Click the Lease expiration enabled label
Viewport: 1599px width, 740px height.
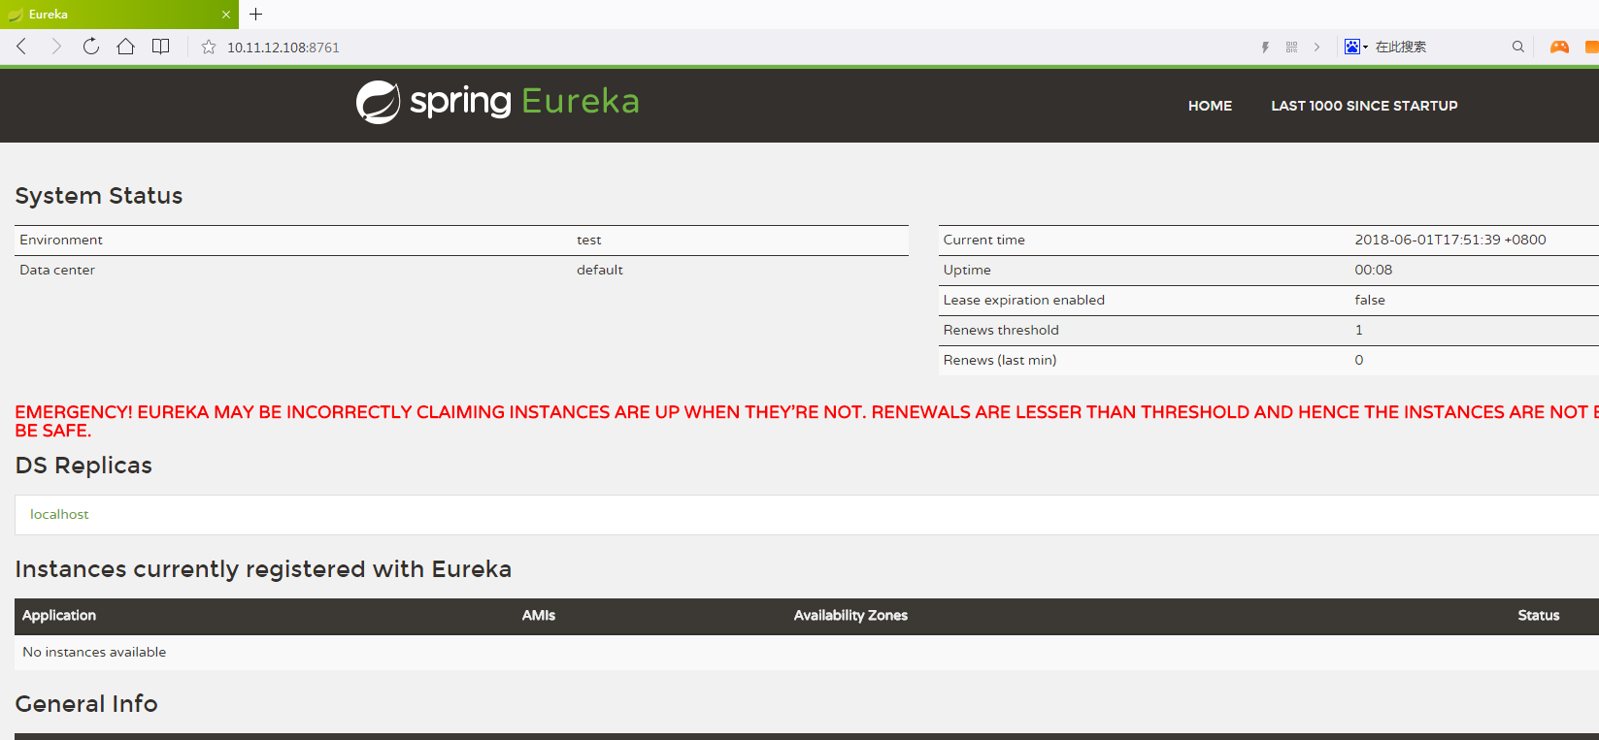pyautogui.click(x=1024, y=300)
